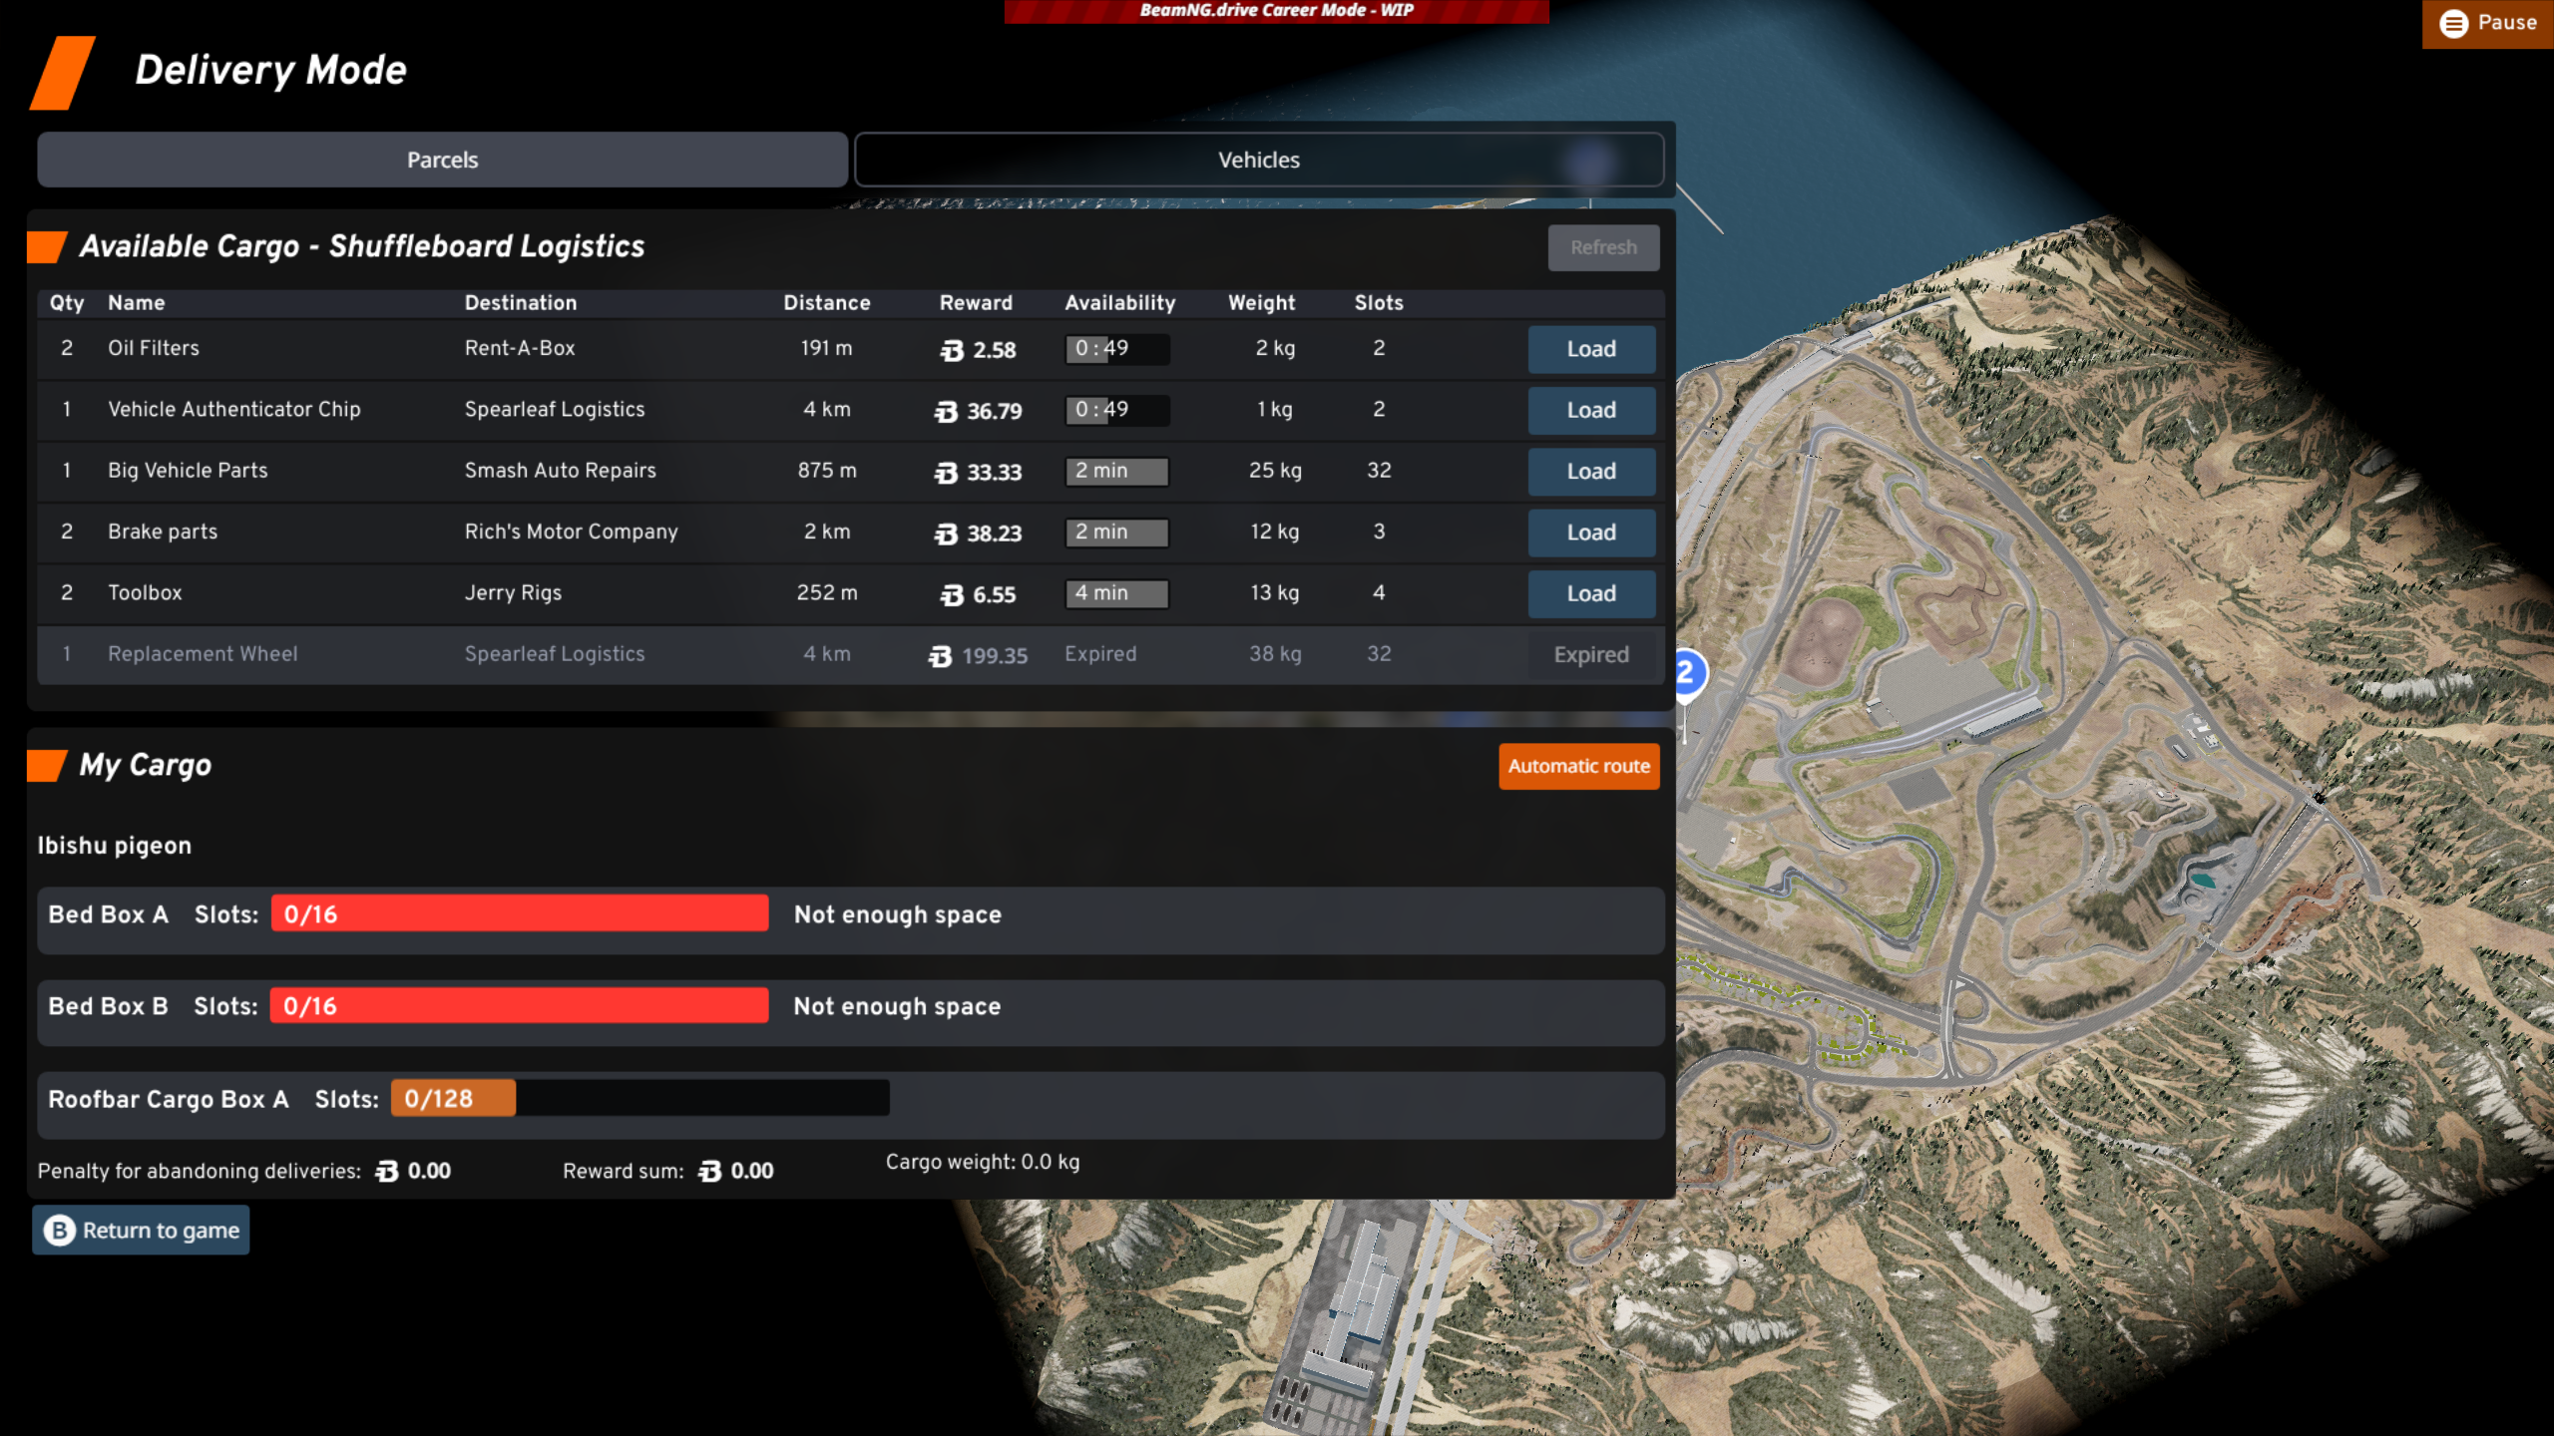Click the BeamNG.drive Career Mode WIP banner
2554x1436 pixels.
(x=1277, y=11)
